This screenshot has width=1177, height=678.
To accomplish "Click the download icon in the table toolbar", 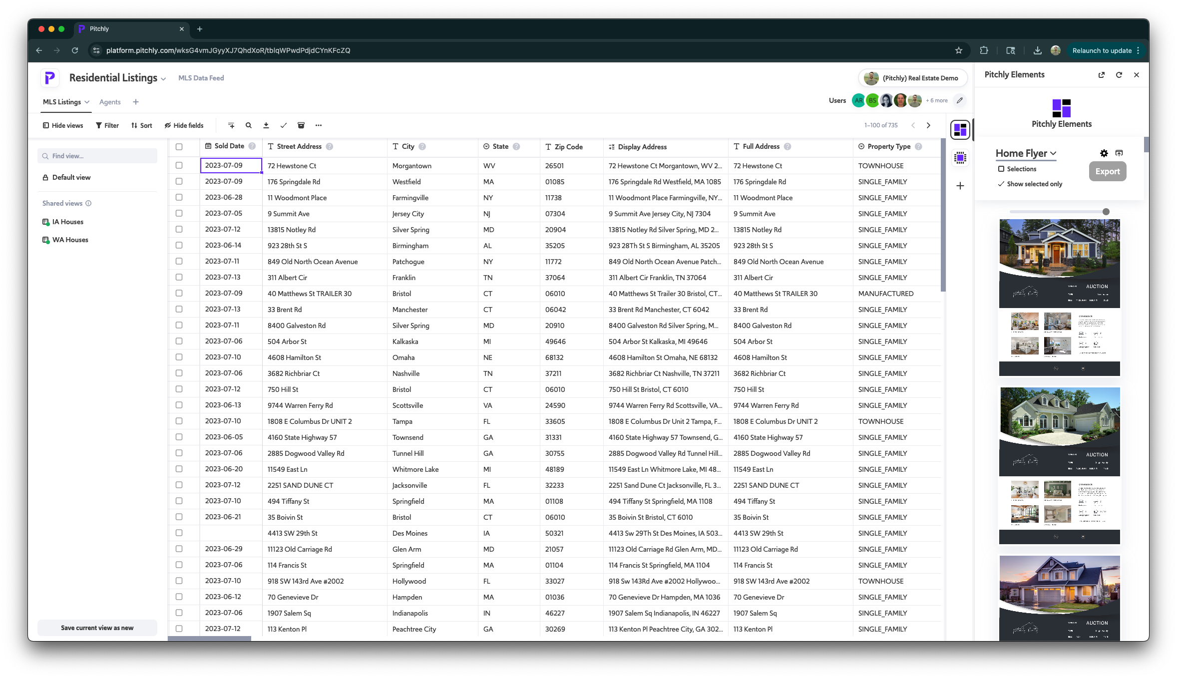I will [x=266, y=125].
